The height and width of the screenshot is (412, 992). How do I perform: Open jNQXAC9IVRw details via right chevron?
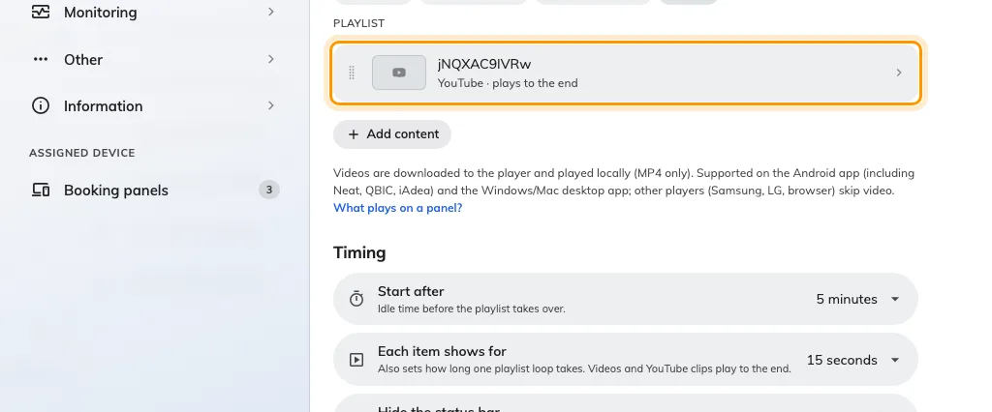point(898,73)
